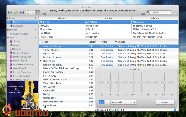
Task: Click the blue info icon in status bar
Action: 175,110
